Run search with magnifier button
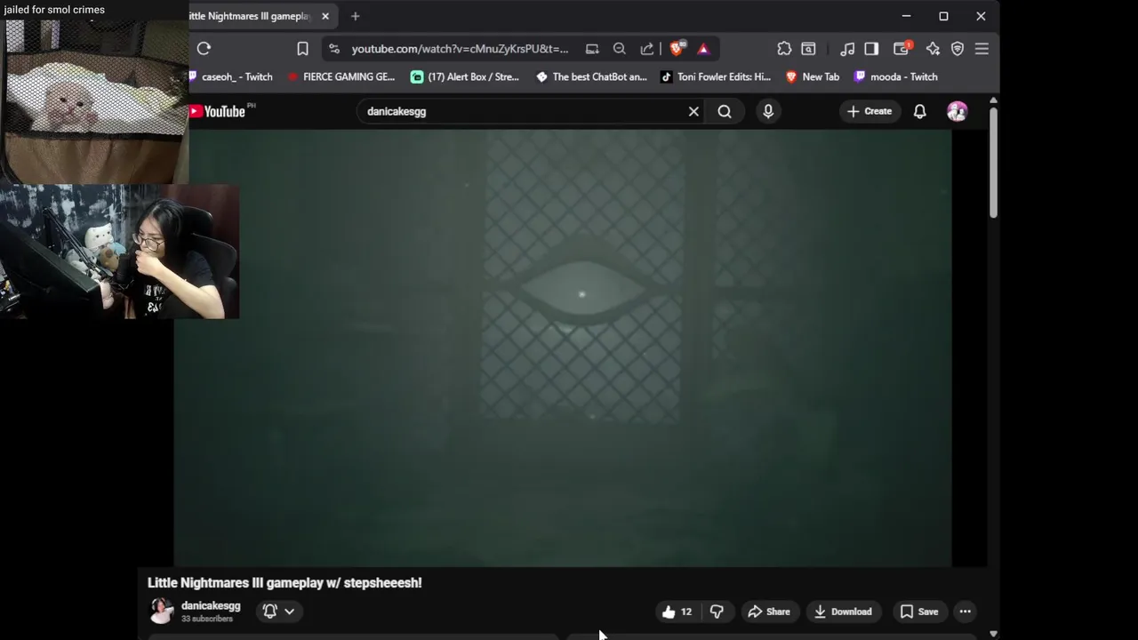 point(725,111)
